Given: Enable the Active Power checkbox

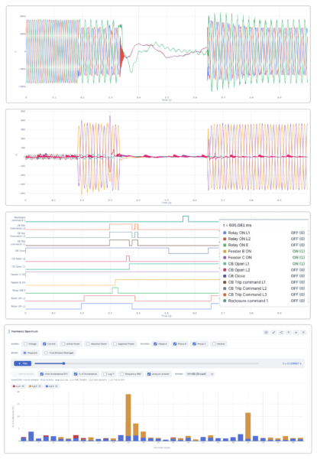Looking at the screenshot, I should (x=63, y=344).
